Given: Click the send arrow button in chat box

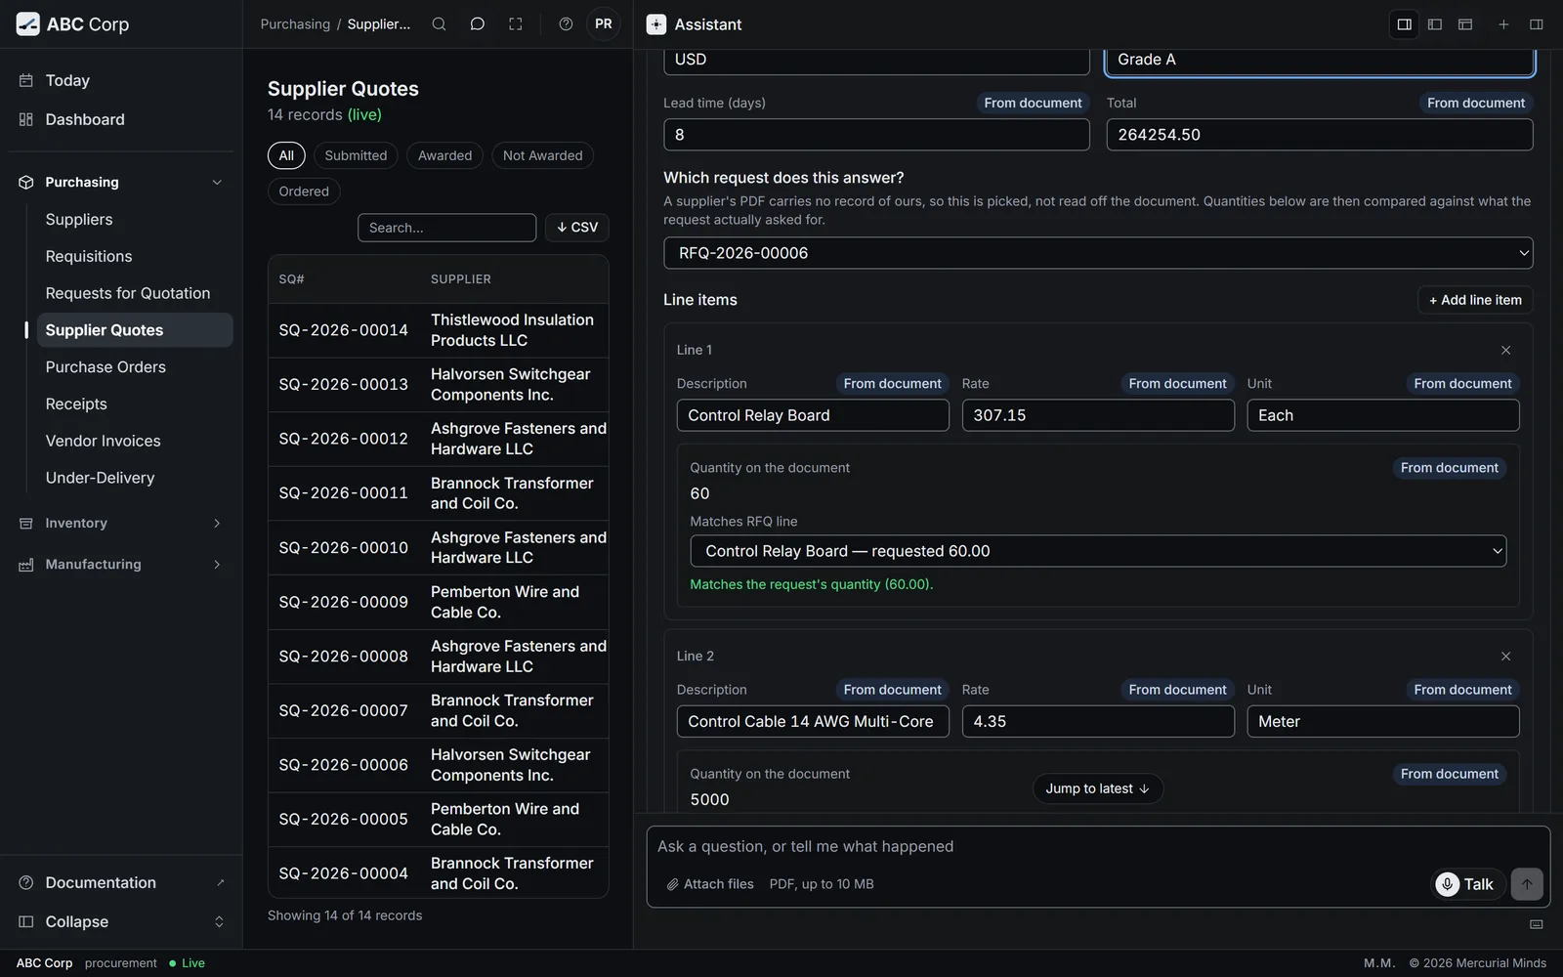Looking at the screenshot, I should [1527, 884].
